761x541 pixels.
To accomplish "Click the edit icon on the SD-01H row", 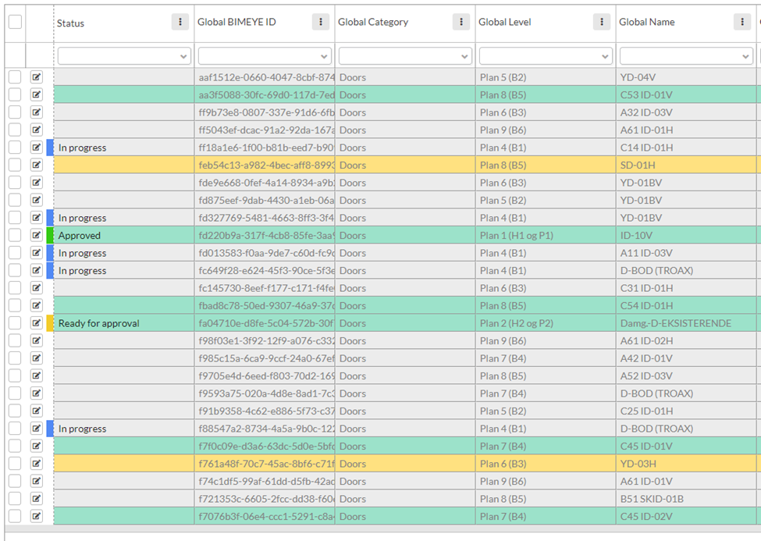I will pyautogui.click(x=36, y=165).
